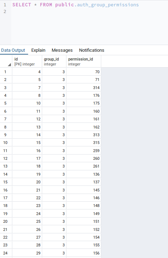Click the id cell with value 7
This screenshot has height=258, width=168.
point(27,88)
